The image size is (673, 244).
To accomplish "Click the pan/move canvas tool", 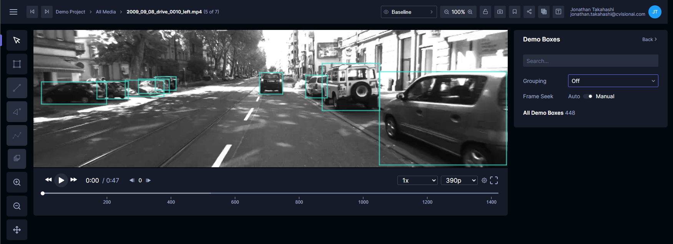I will (x=17, y=230).
